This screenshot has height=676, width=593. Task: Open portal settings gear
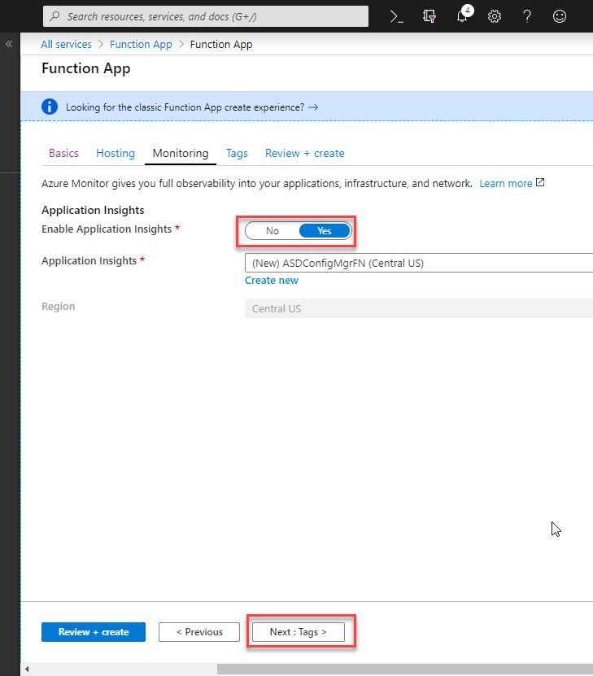click(495, 16)
